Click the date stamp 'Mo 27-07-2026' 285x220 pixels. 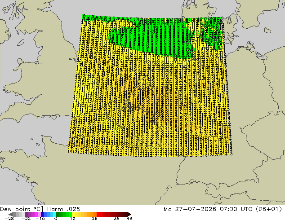pyautogui.click(x=190, y=209)
